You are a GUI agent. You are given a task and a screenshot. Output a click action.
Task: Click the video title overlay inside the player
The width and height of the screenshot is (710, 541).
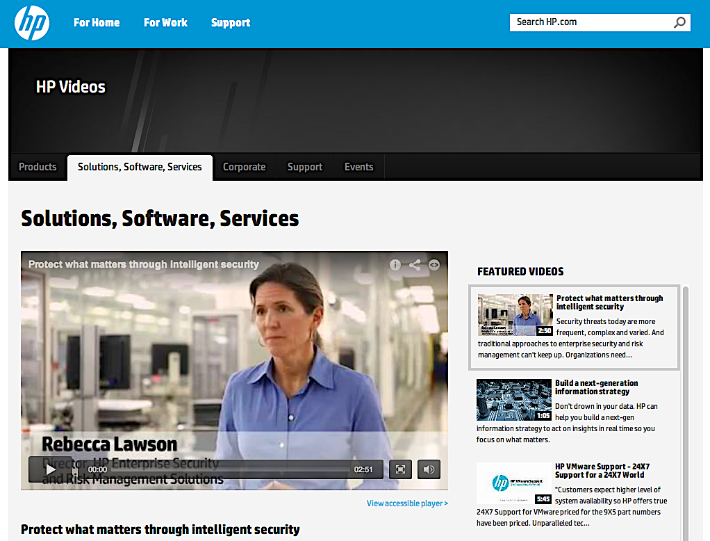coord(144,264)
